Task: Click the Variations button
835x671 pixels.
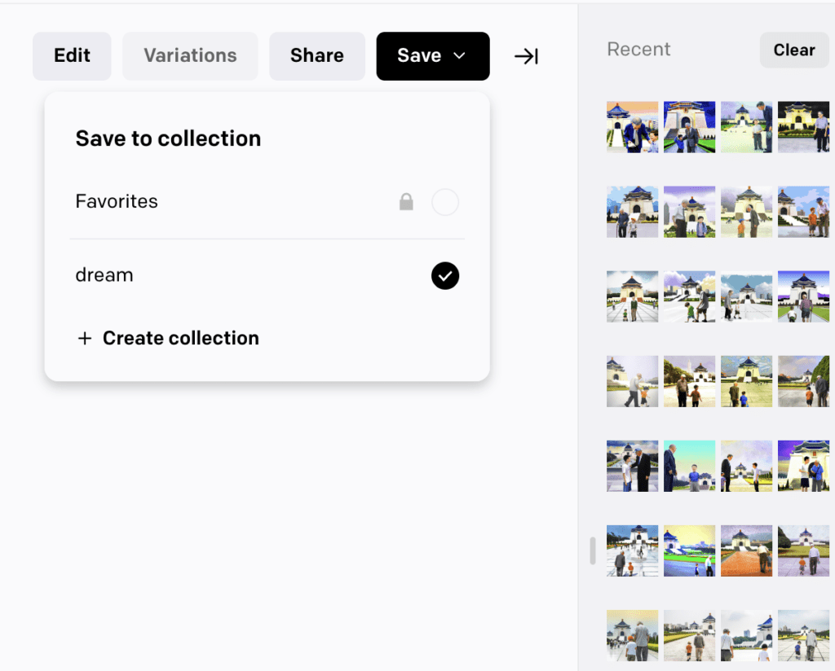Action: [190, 56]
